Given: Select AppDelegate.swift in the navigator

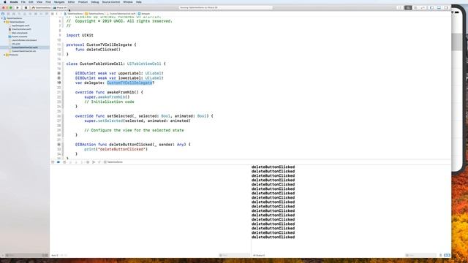Looking at the screenshot, I should [20, 26].
